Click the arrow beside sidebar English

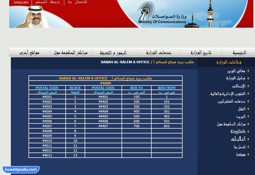(248, 131)
